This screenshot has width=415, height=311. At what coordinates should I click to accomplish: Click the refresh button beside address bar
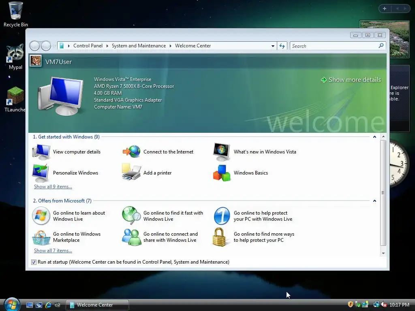tap(282, 46)
